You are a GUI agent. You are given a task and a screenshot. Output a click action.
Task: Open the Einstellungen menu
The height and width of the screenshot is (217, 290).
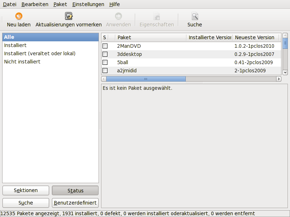click(88, 4)
